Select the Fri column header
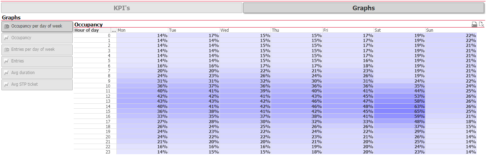The height and width of the screenshot is (157, 488). point(348,30)
